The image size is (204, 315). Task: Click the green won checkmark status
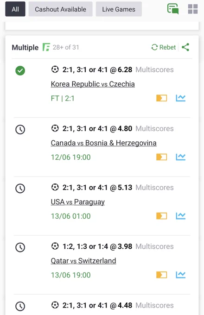click(20, 70)
